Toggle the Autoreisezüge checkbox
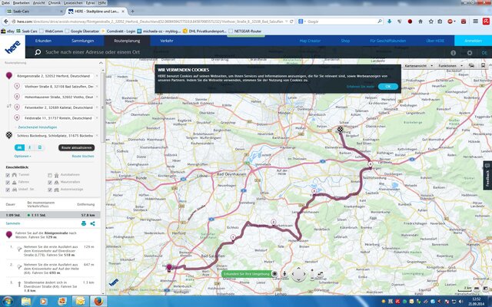Screen dimensions: 492x307 tap(50, 190)
